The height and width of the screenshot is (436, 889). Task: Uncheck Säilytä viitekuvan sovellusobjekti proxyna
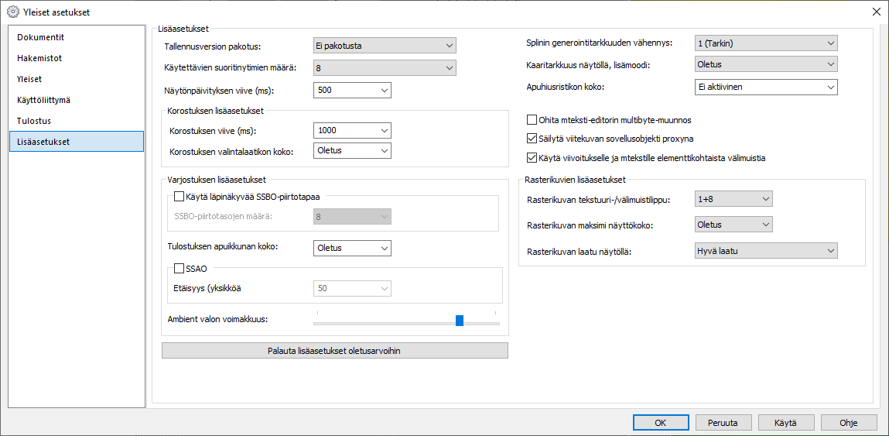click(532, 139)
